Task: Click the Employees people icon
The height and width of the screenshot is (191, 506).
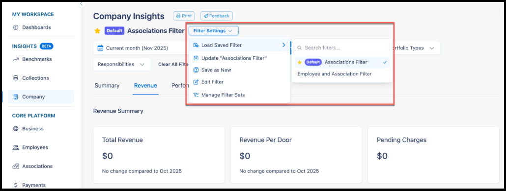Action: (16, 147)
